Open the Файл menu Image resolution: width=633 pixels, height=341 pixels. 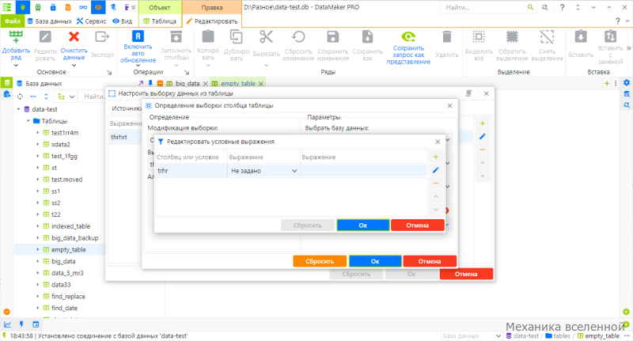[x=13, y=21]
